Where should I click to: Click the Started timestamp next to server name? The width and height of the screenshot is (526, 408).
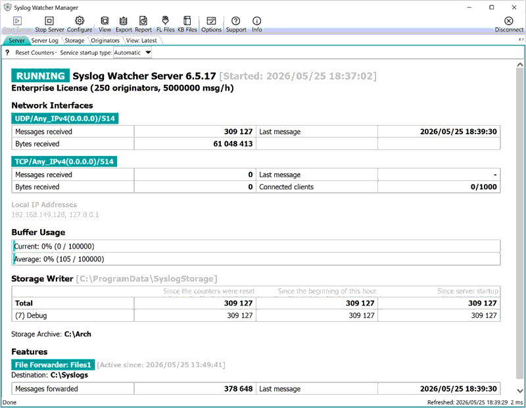pyautogui.click(x=298, y=76)
